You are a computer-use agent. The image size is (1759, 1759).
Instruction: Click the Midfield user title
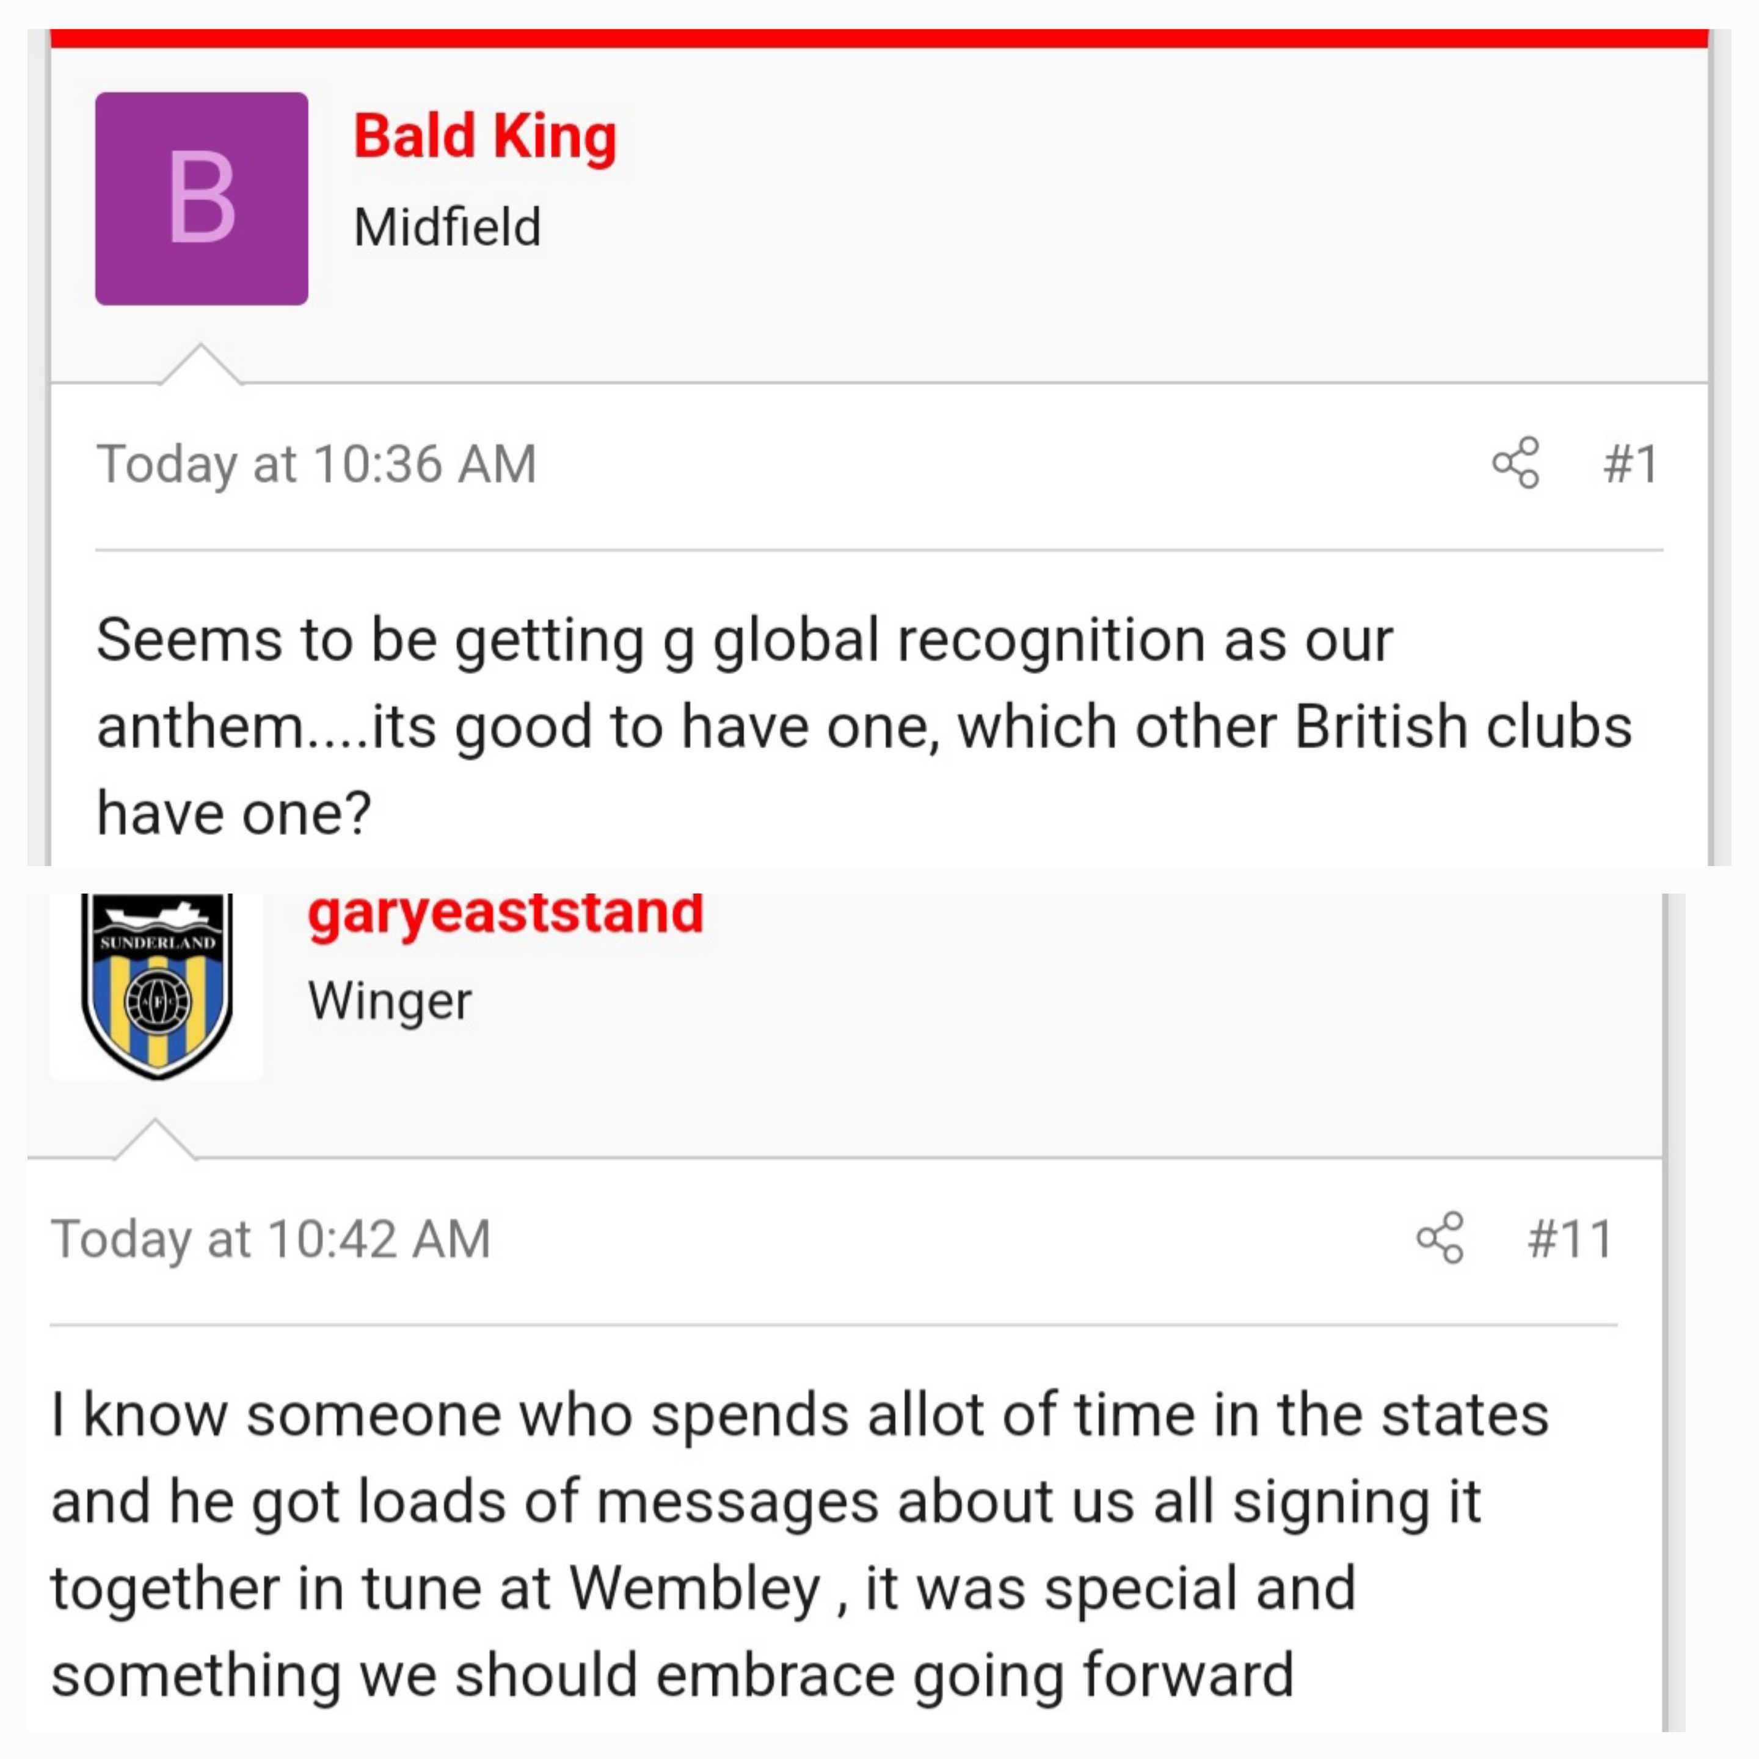click(x=447, y=227)
